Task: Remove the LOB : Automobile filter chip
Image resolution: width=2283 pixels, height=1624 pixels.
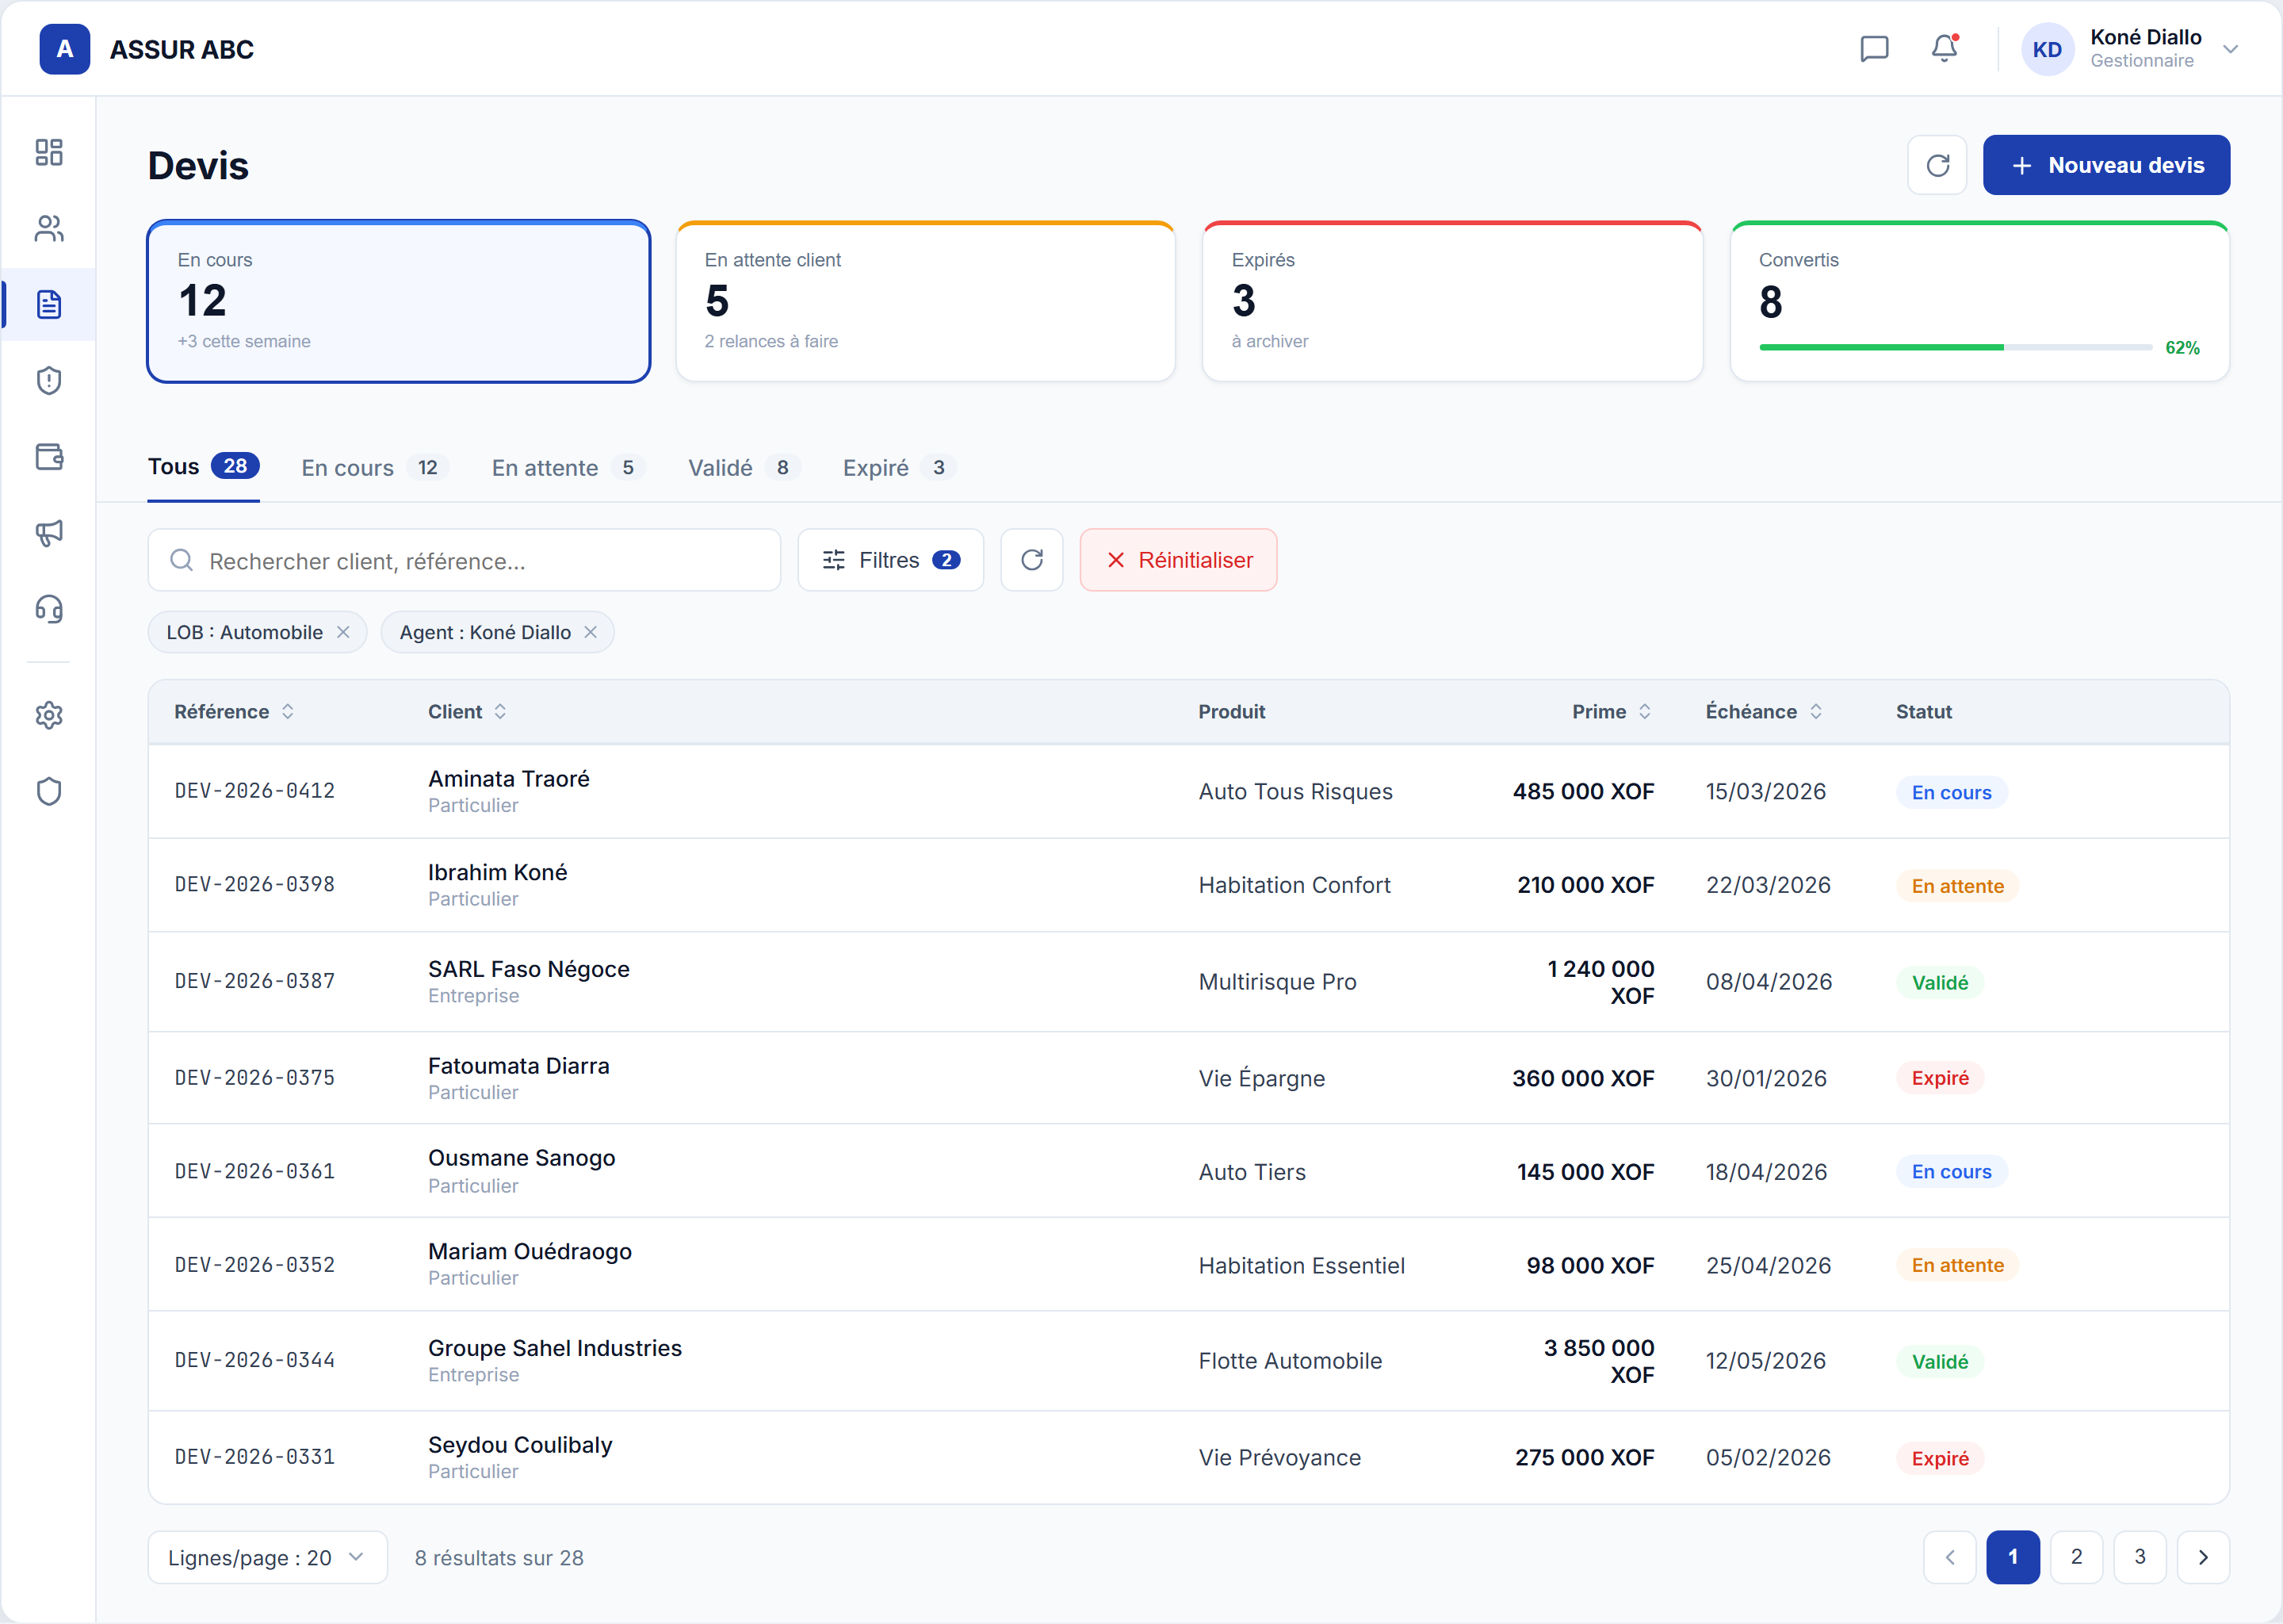Action: click(343, 632)
